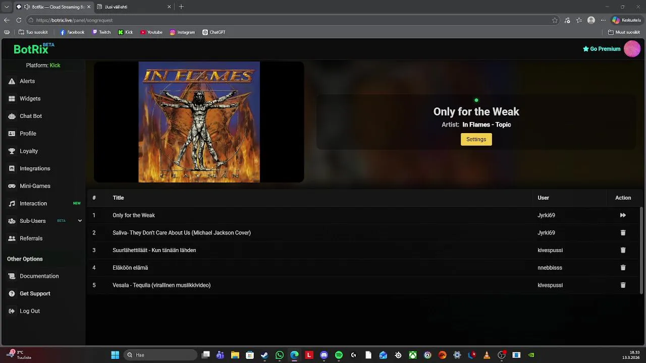The image size is (646, 363).
Task: Open WhatsApp from the taskbar
Action: click(280, 355)
